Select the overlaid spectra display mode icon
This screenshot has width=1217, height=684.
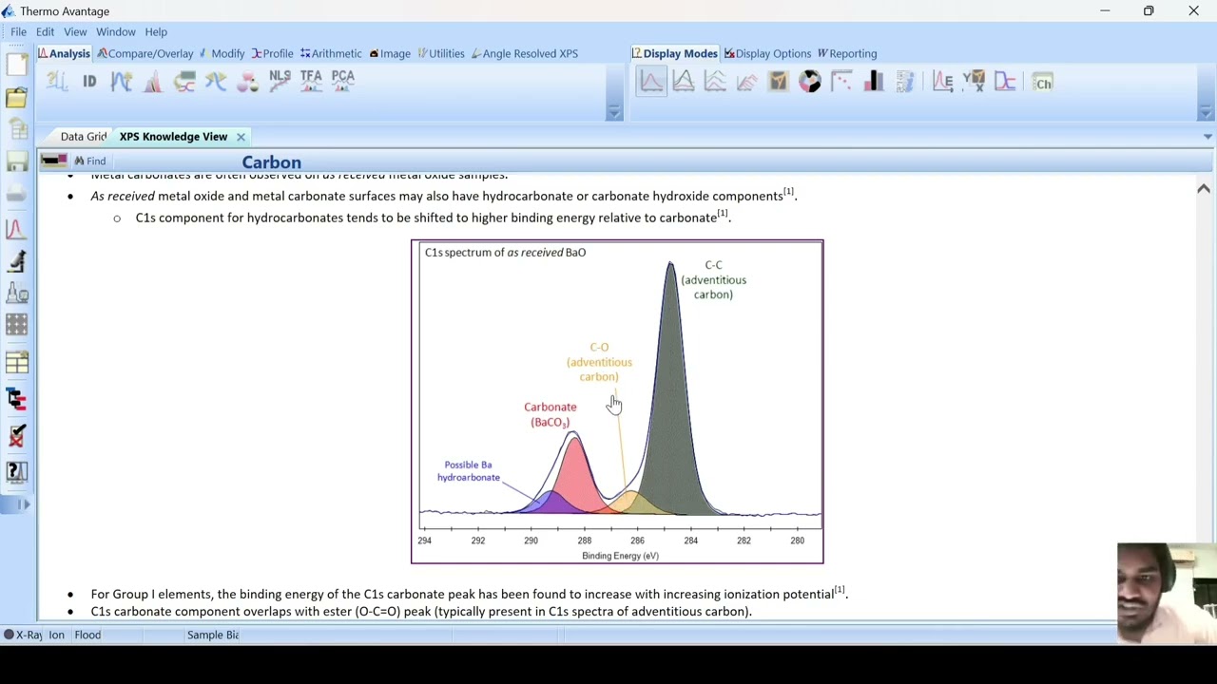683,82
